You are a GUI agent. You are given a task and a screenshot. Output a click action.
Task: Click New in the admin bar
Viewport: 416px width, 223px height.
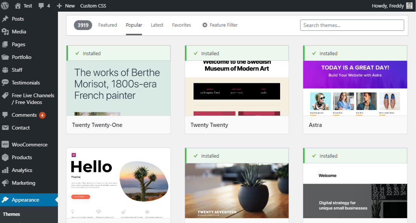pyautogui.click(x=70, y=6)
